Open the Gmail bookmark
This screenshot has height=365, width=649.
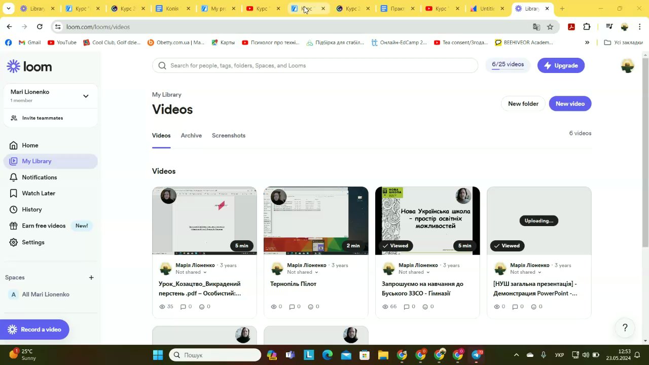[x=29, y=43]
